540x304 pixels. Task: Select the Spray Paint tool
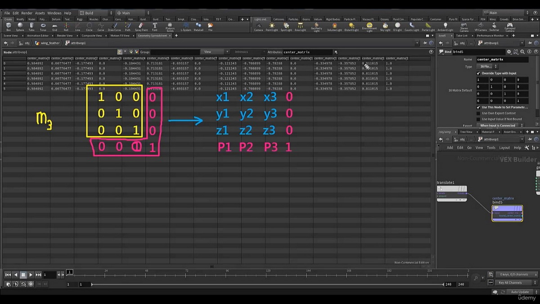141,27
